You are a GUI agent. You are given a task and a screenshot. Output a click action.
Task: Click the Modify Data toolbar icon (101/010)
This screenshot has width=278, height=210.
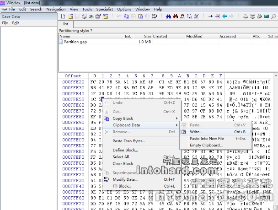154,16
